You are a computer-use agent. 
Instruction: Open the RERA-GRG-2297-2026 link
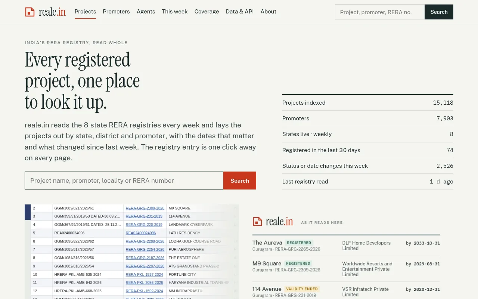(x=145, y=266)
